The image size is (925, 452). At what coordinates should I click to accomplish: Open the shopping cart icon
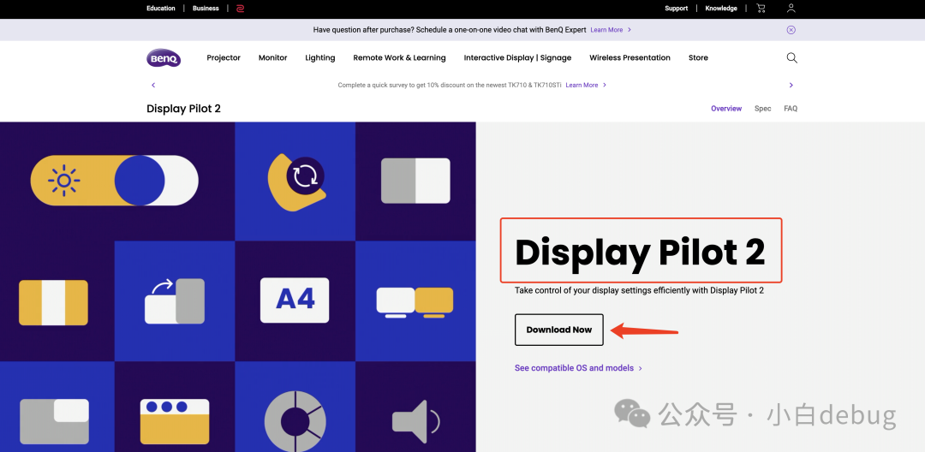pyautogui.click(x=761, y=9)
